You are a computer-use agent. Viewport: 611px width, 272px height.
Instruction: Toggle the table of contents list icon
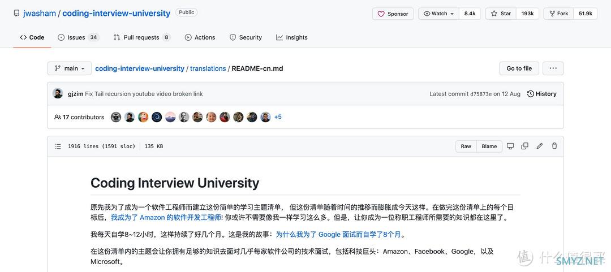click(58, 146)
